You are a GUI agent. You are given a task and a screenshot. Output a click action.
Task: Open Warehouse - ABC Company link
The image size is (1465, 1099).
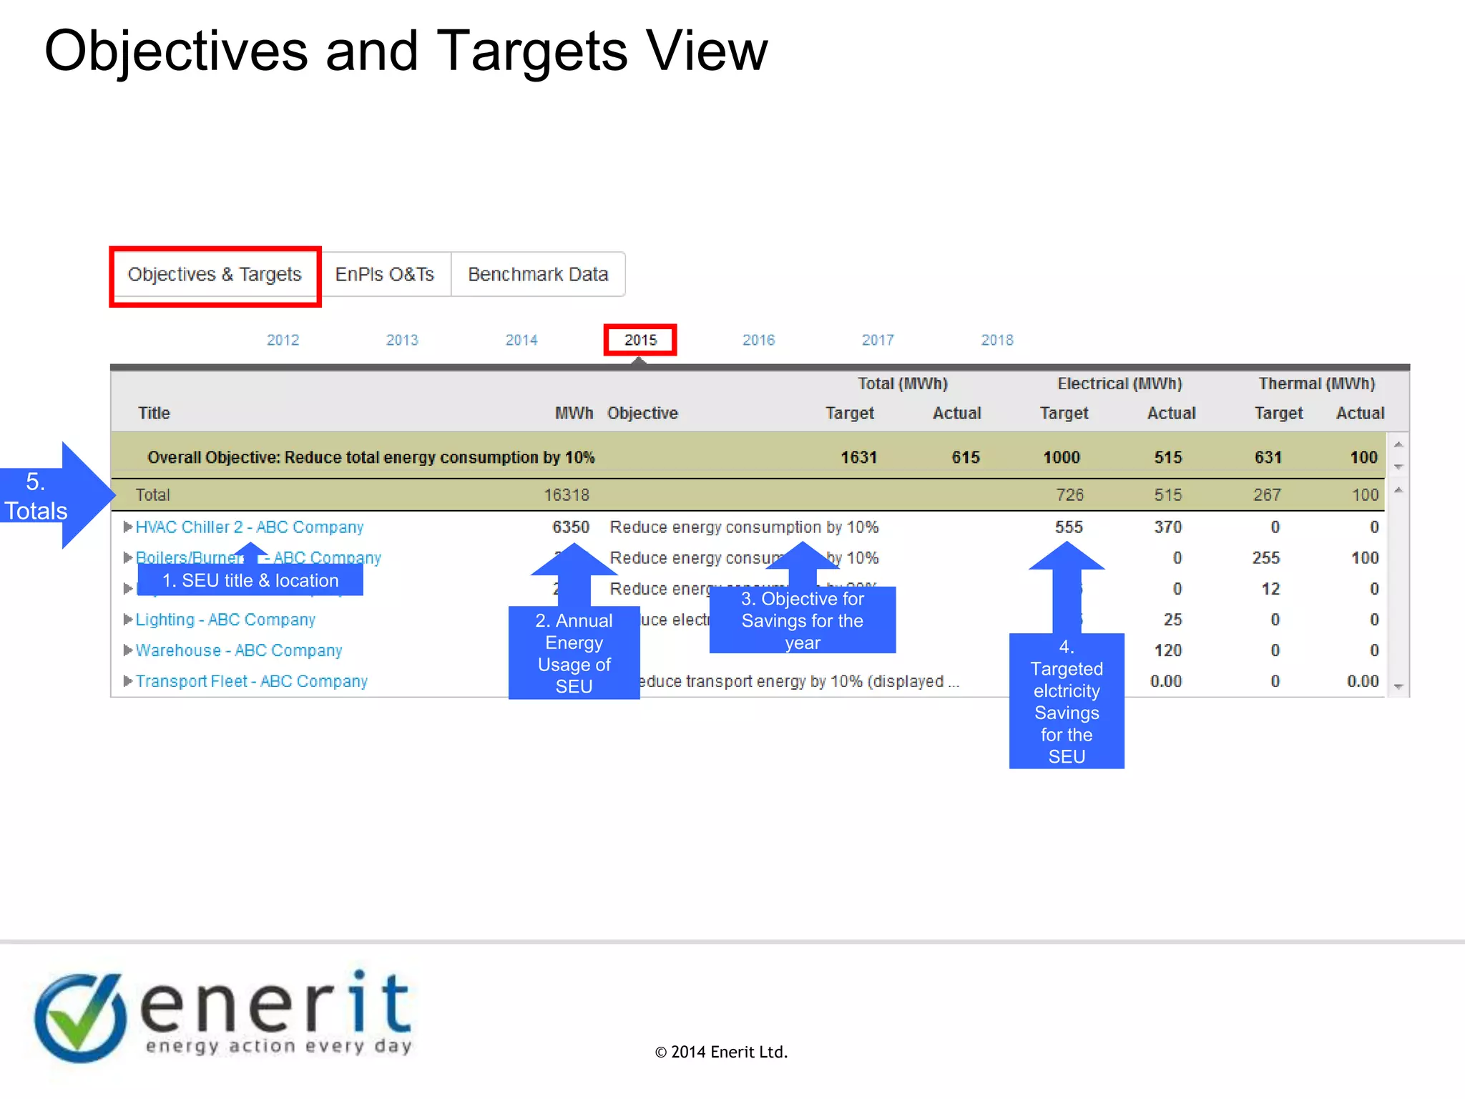239,650
